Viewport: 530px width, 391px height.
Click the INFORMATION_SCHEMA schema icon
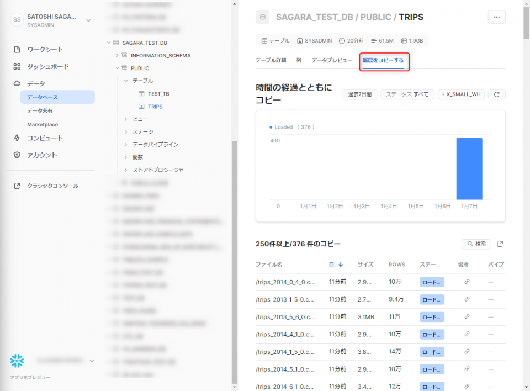(x=124, y=55)
